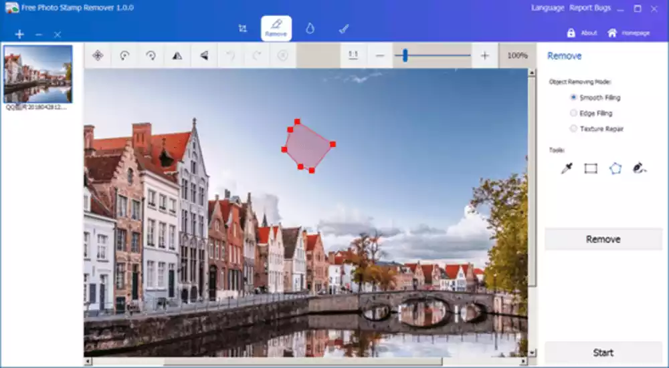
Task: Select Smooth Filling mode
Action: [x=595, y=98]
